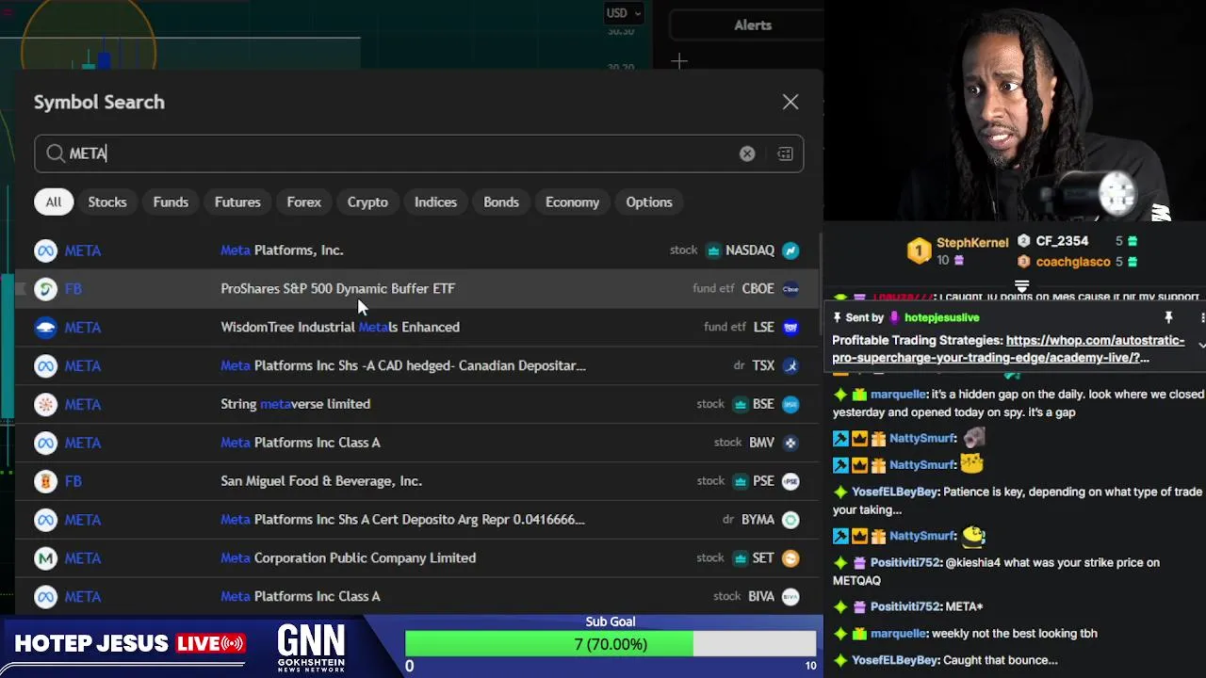Click the BMV exchange icon

click(790, 443)
